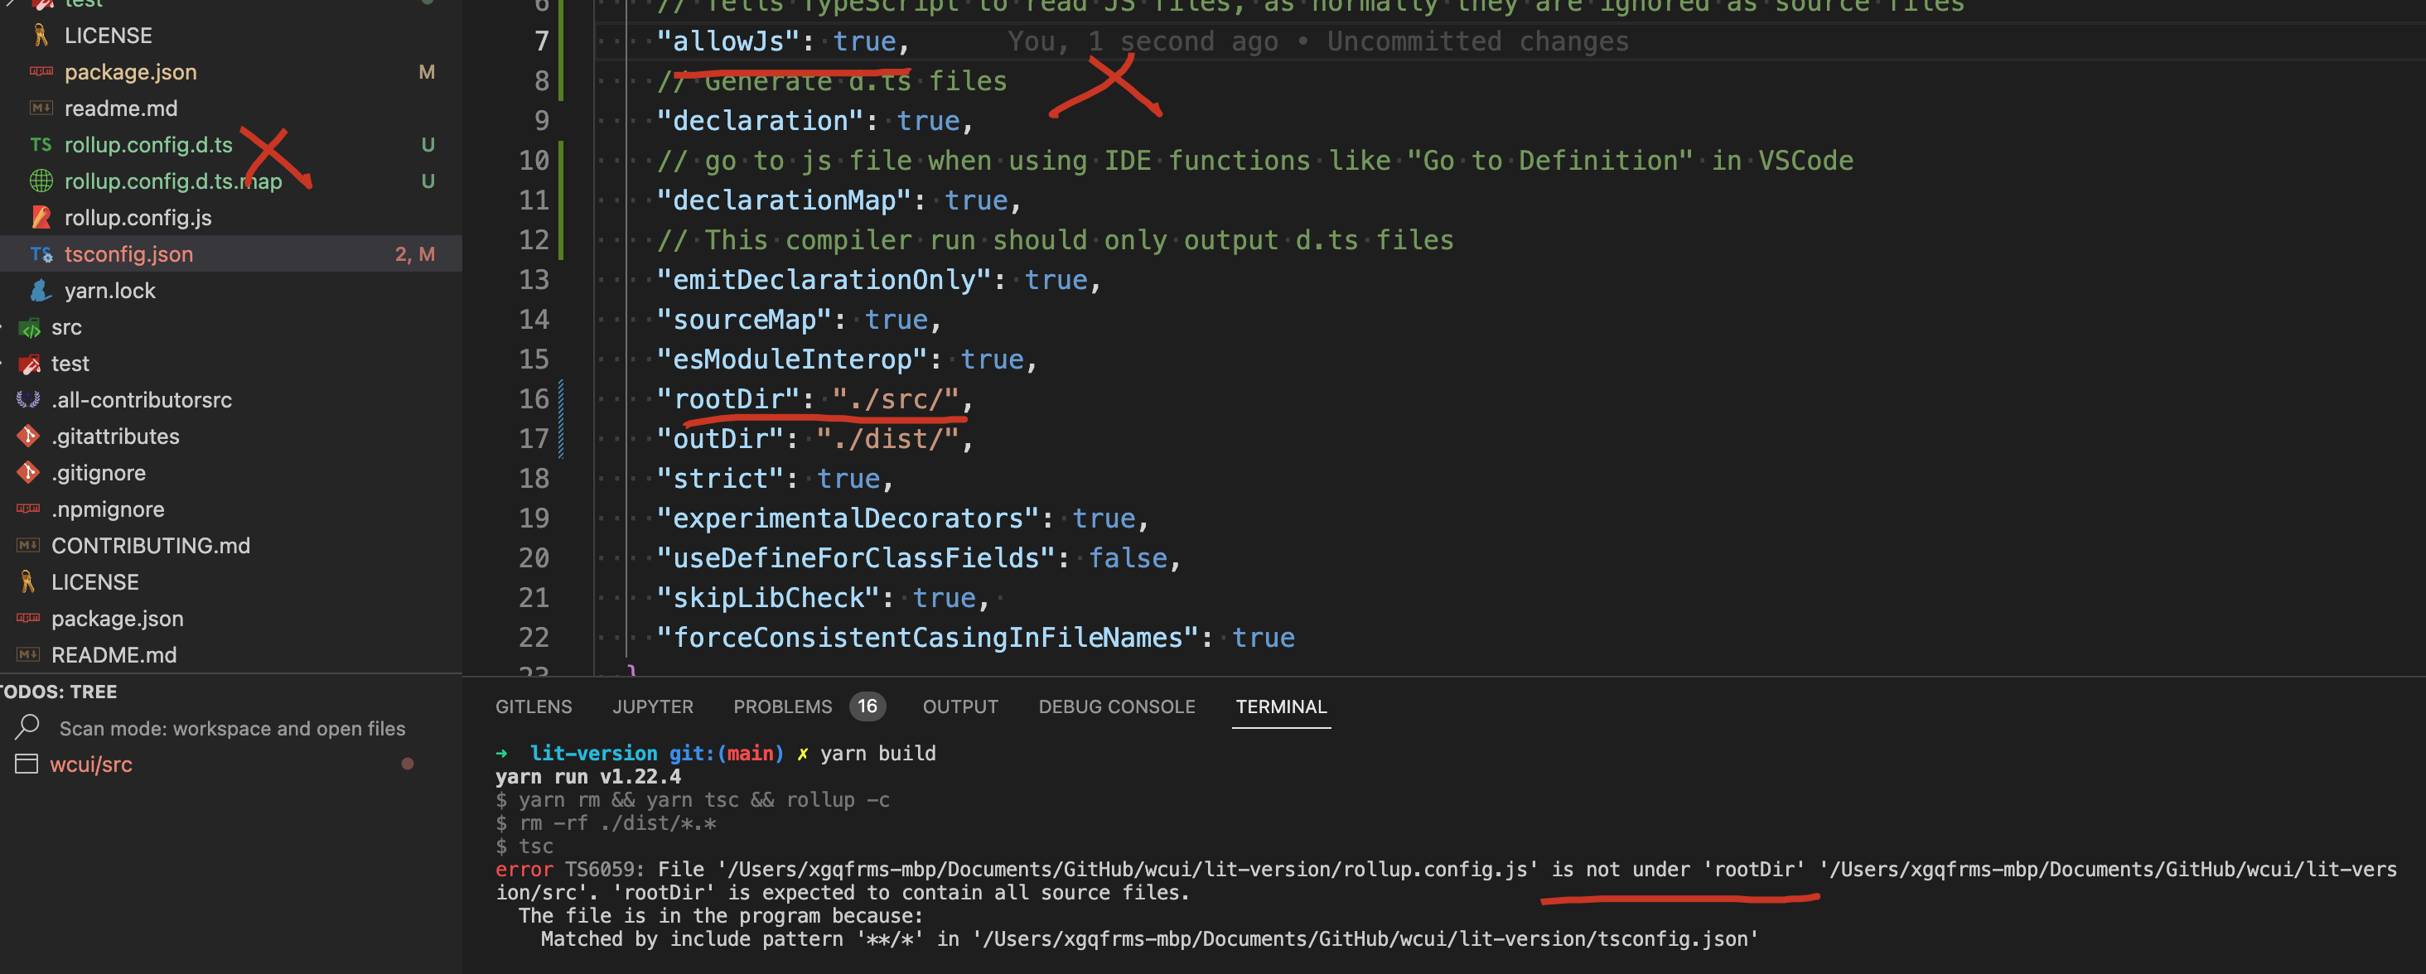The image size is (2426, 974).
Task: Open the README.md file
Action: tap(114, 655)
